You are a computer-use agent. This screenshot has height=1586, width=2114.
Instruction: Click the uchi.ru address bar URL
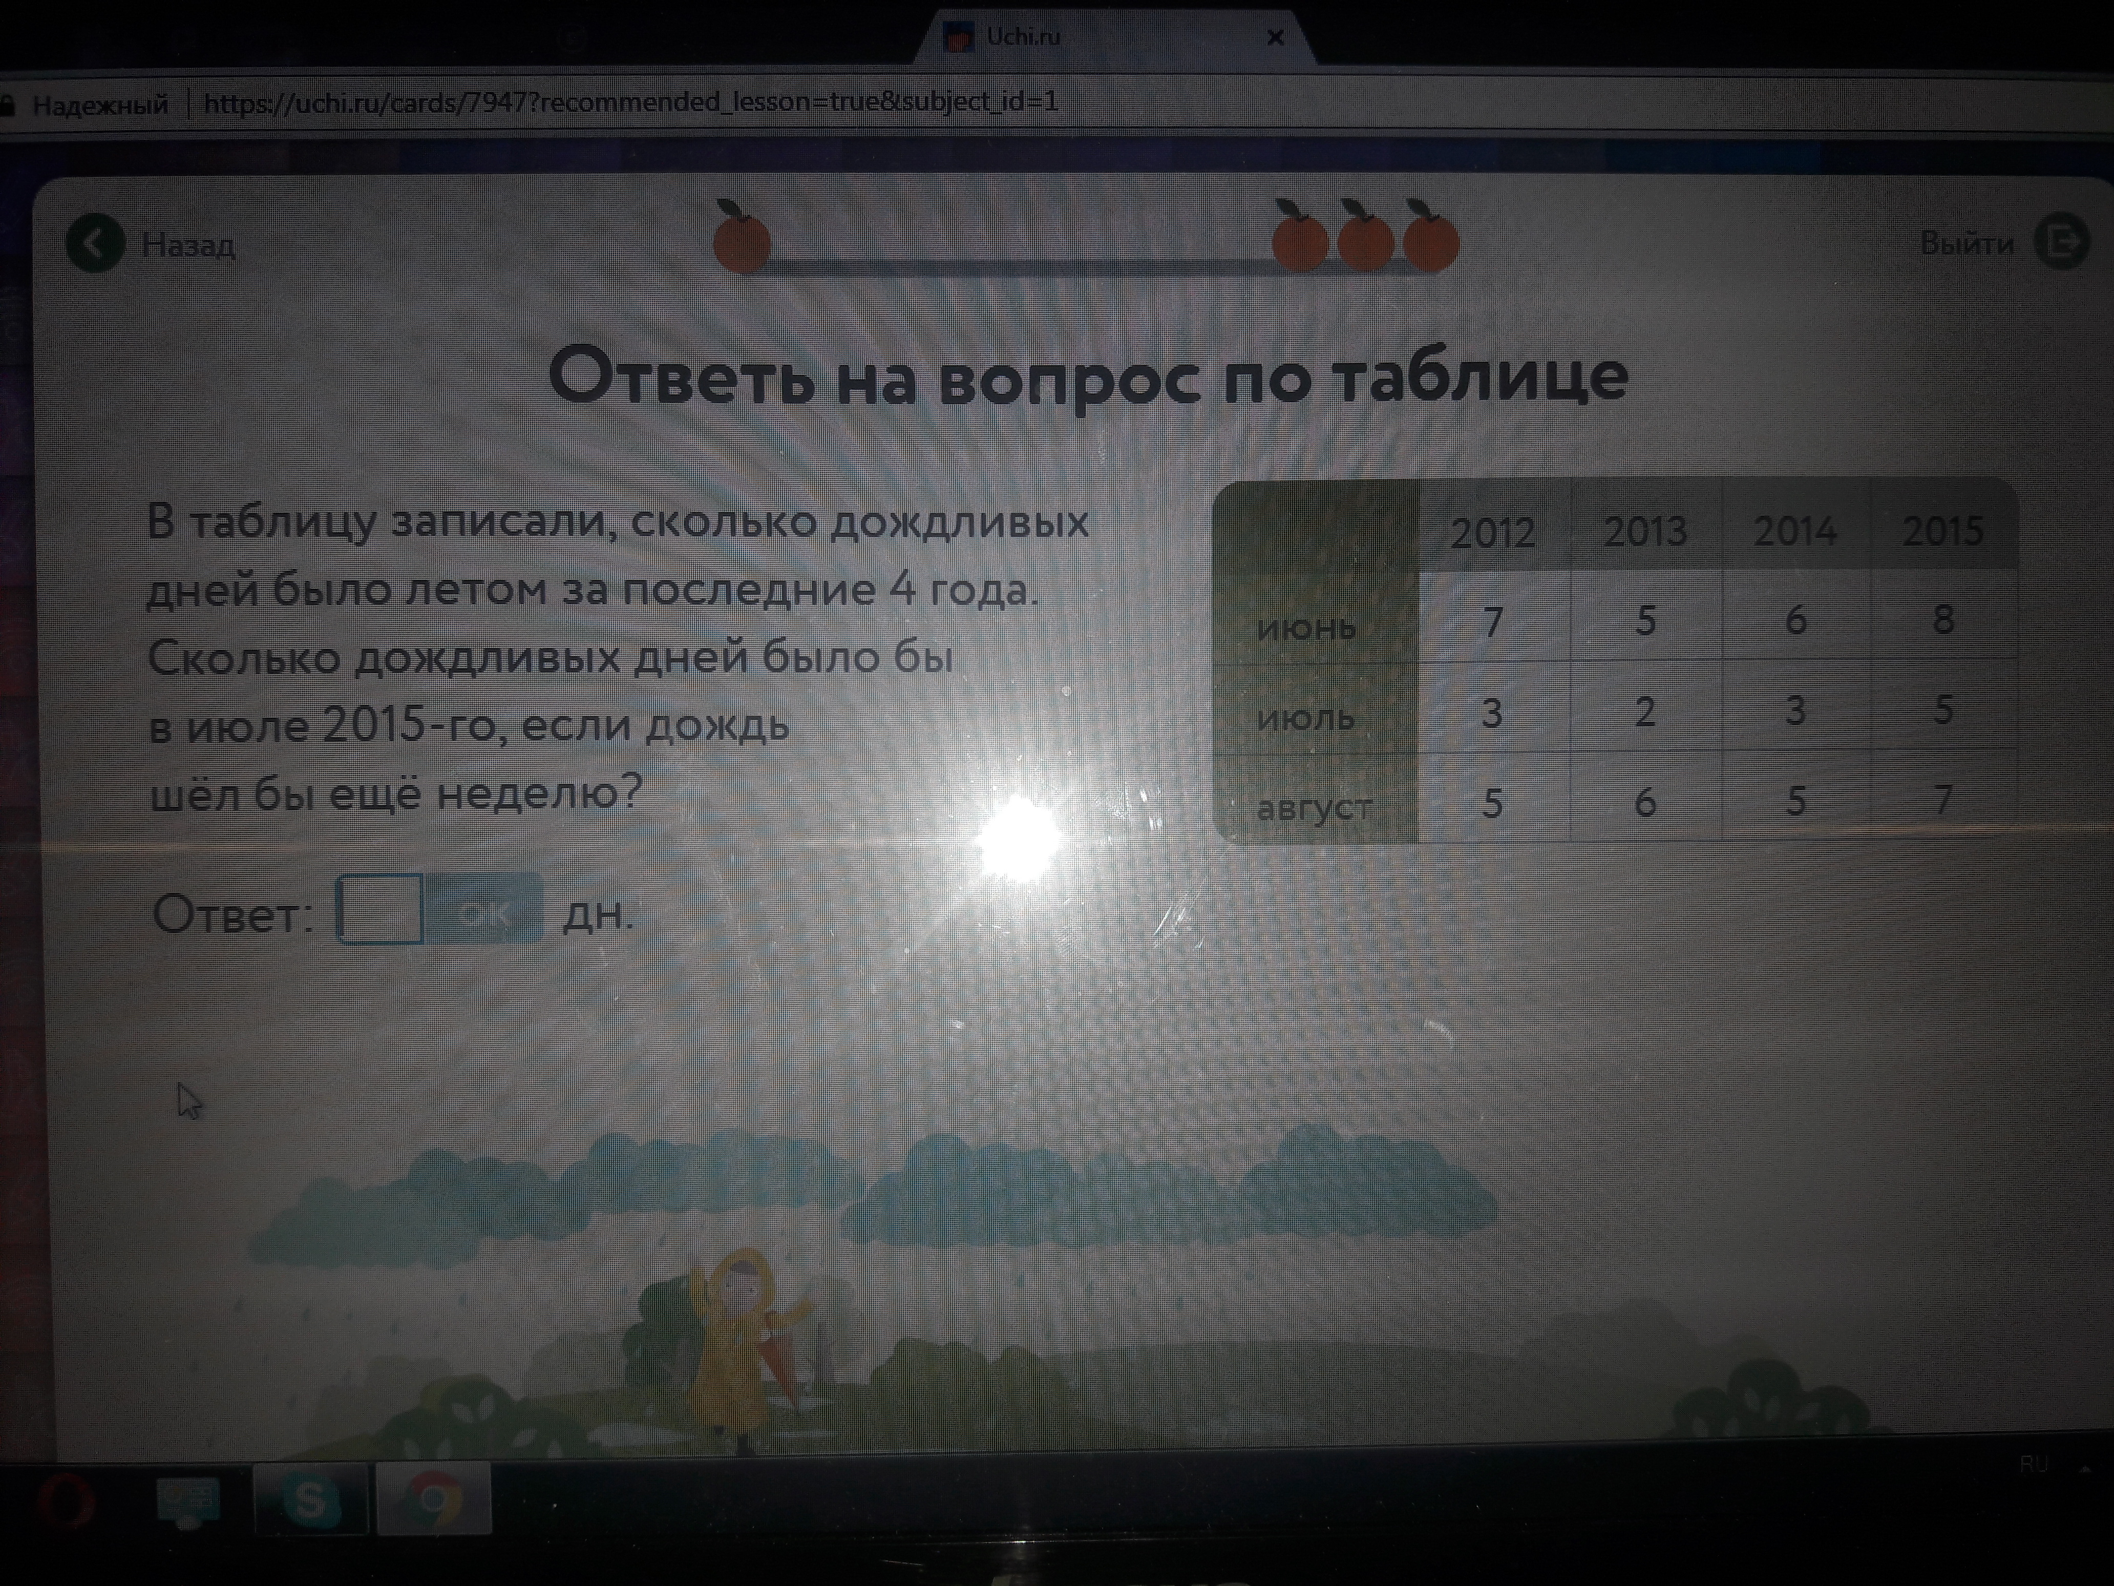[631, 101]
